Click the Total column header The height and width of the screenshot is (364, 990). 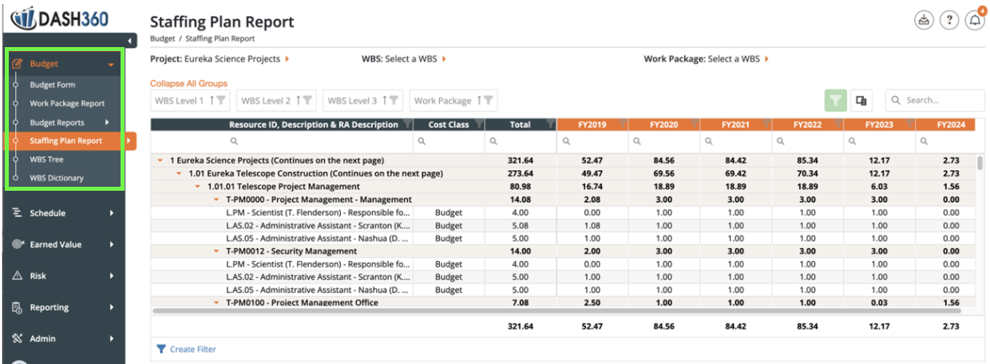click(x=521, y=125)
